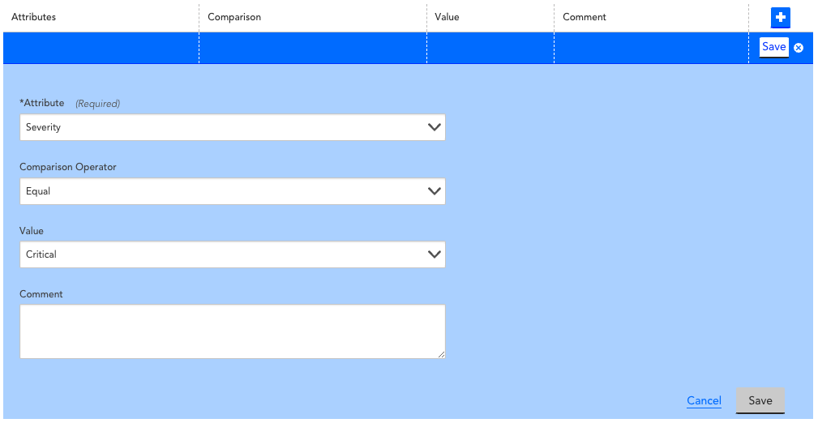The height and width of the screenshot is (423, 818).
Task: Expand the Comparison Operator chevron arrow
Action: (434, 191)
